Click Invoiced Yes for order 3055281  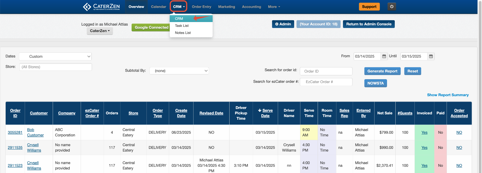[x=424, y=133]
